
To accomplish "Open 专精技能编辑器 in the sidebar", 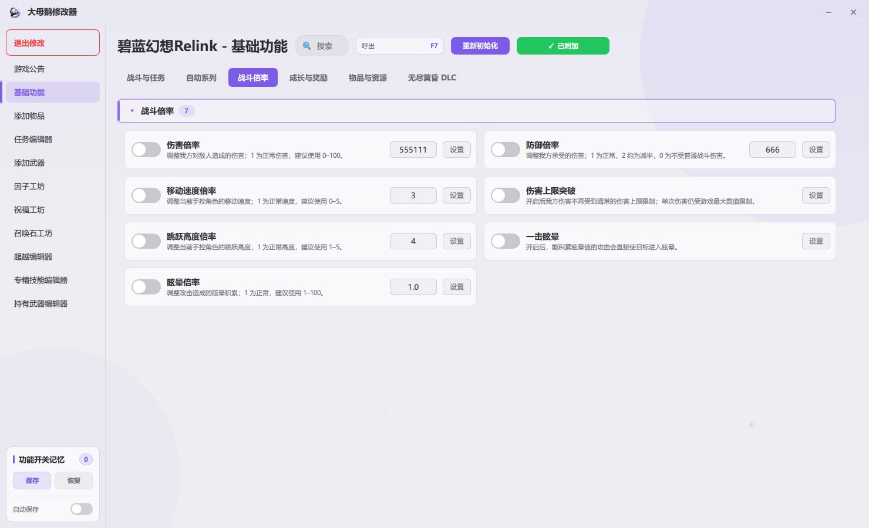I will (x=53, y=280).
